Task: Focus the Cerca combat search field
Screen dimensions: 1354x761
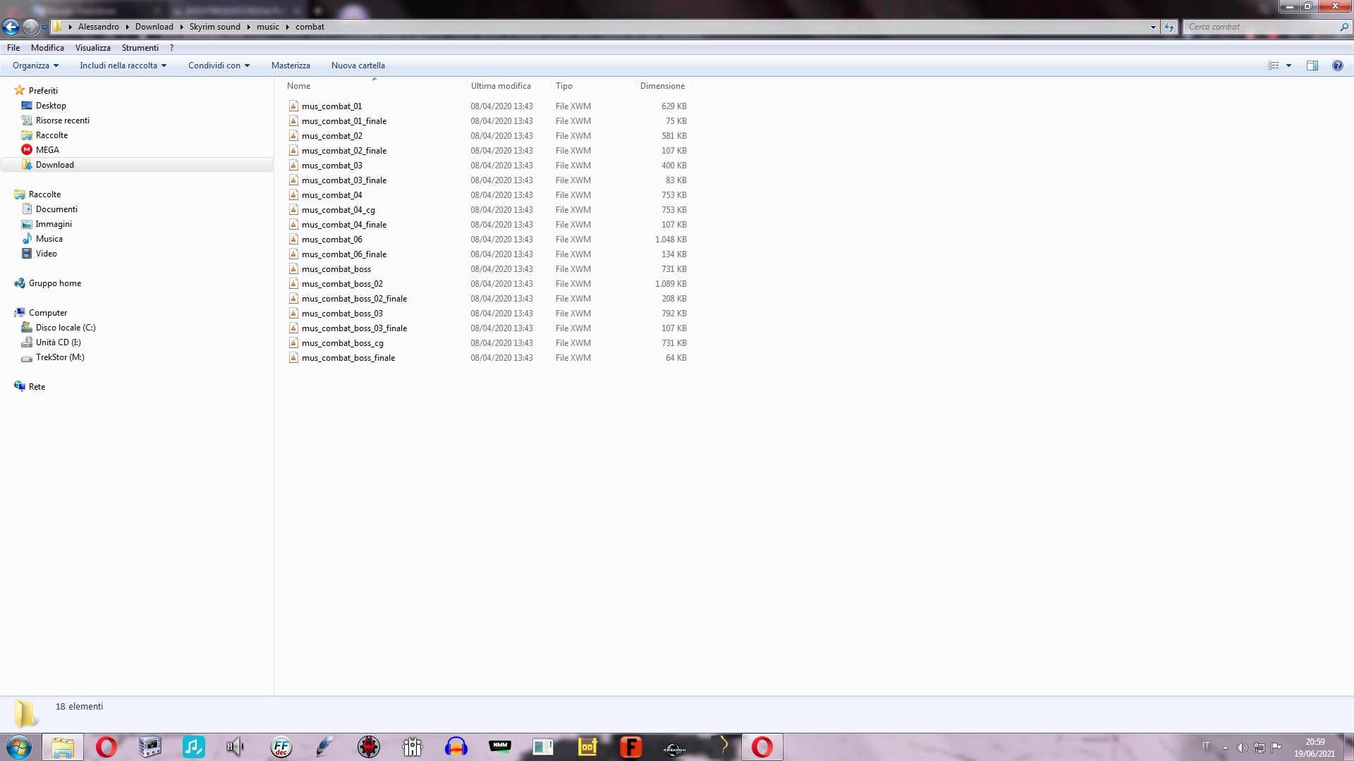Action: (1261, 27)
